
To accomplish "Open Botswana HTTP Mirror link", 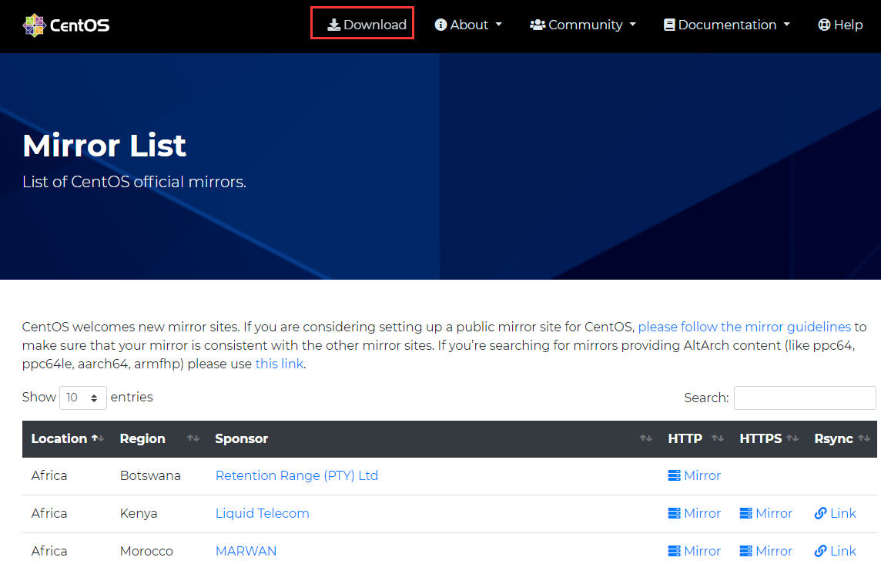I will coord(695,475).
